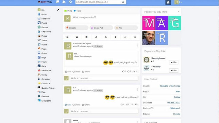Click the pencil edit icon beside B A

(58, 10)
